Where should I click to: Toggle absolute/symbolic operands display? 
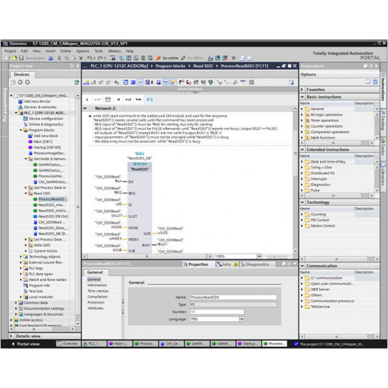148,82
